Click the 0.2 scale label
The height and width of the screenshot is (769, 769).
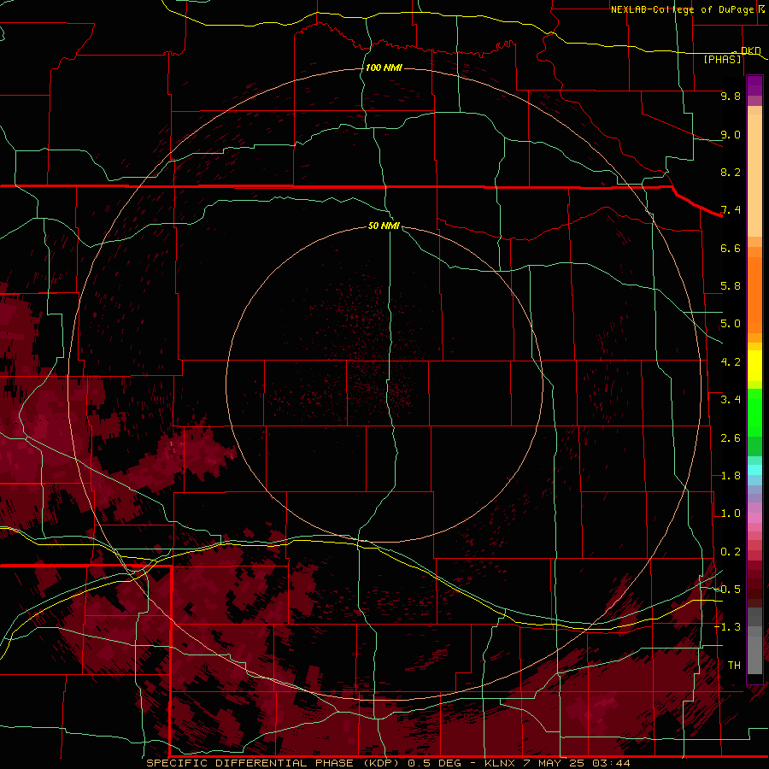pos(731,552)
